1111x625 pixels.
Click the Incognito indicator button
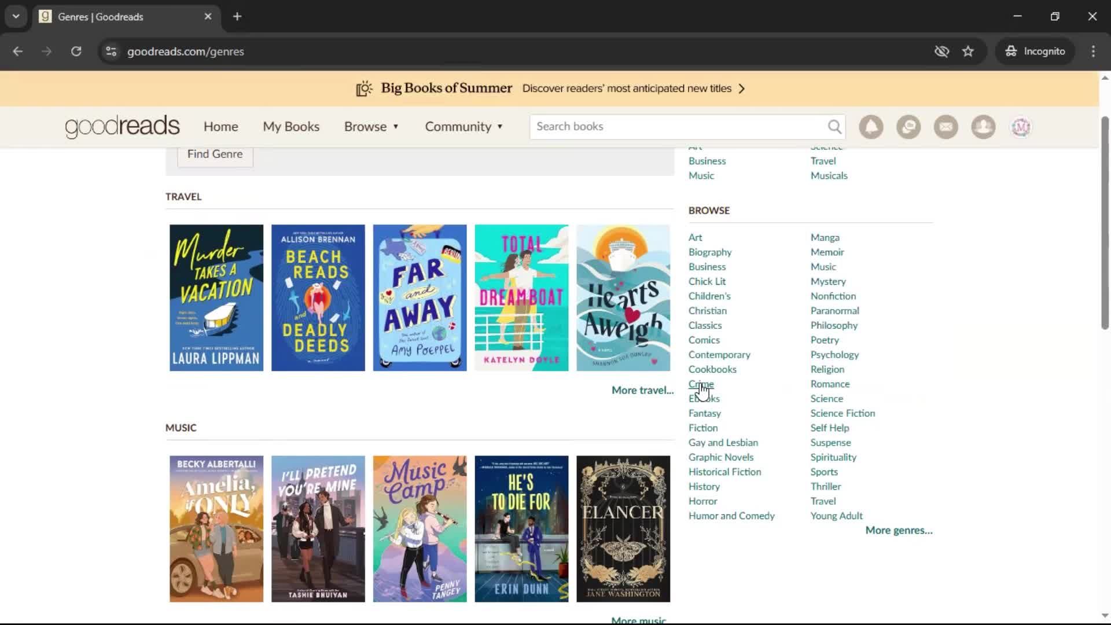1035,52
